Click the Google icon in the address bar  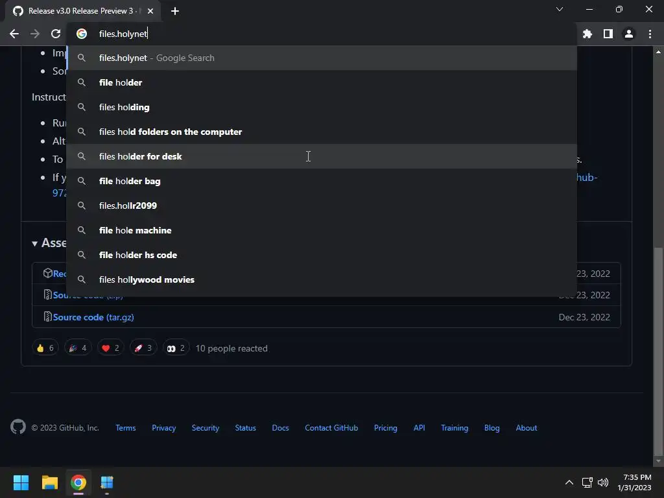tap(82, 34)
